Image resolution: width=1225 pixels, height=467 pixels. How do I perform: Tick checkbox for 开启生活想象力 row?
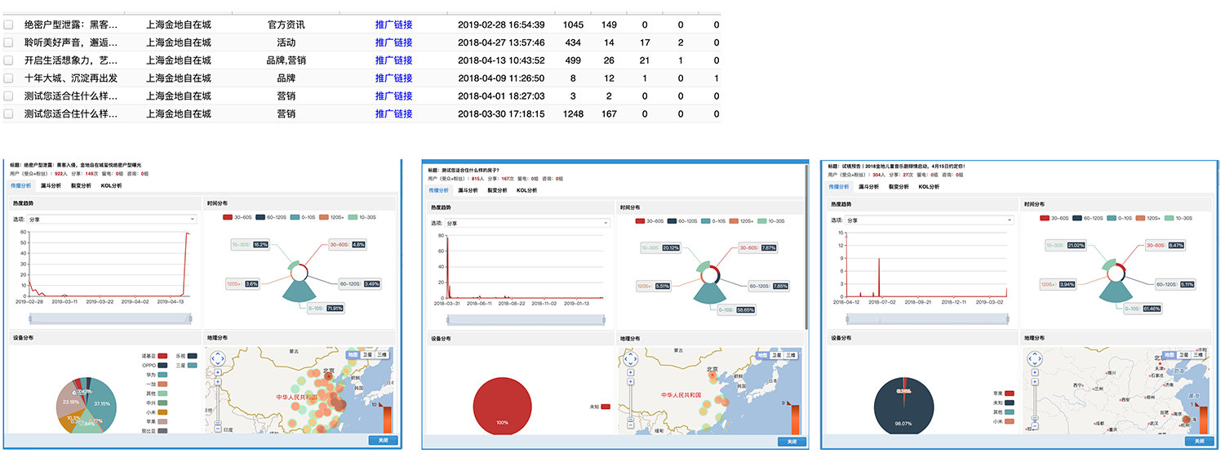pos(8,60)
